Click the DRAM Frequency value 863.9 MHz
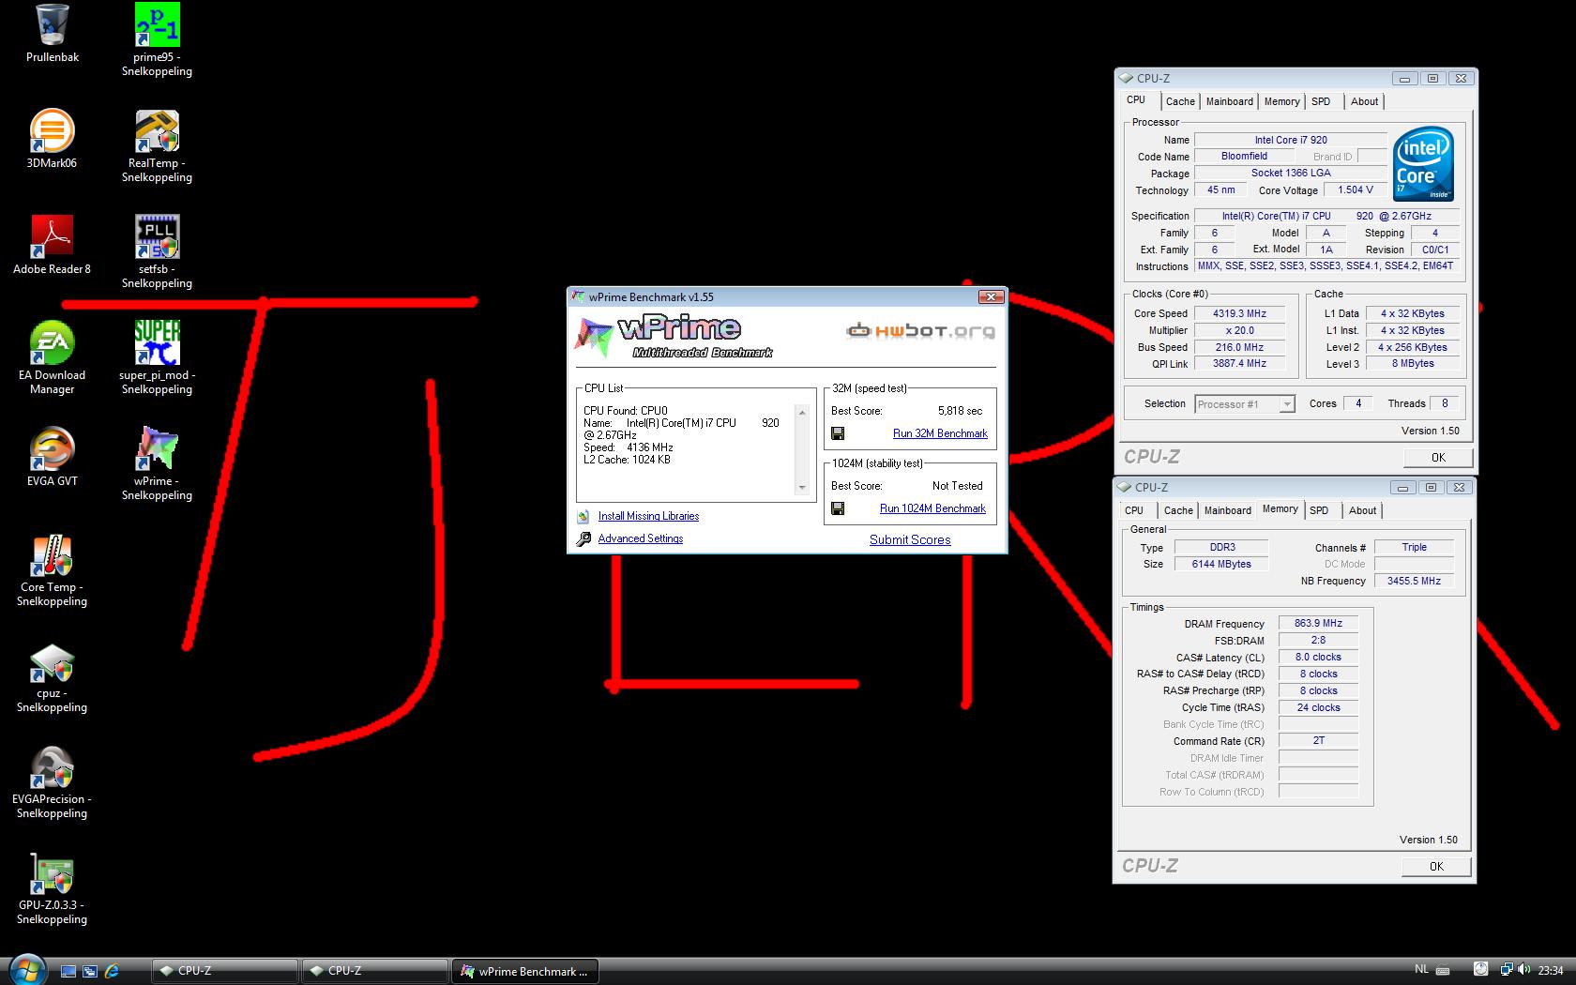The height and width of the screenshot is (985, 1576). pyautogui.click(x=1318, y=623)
